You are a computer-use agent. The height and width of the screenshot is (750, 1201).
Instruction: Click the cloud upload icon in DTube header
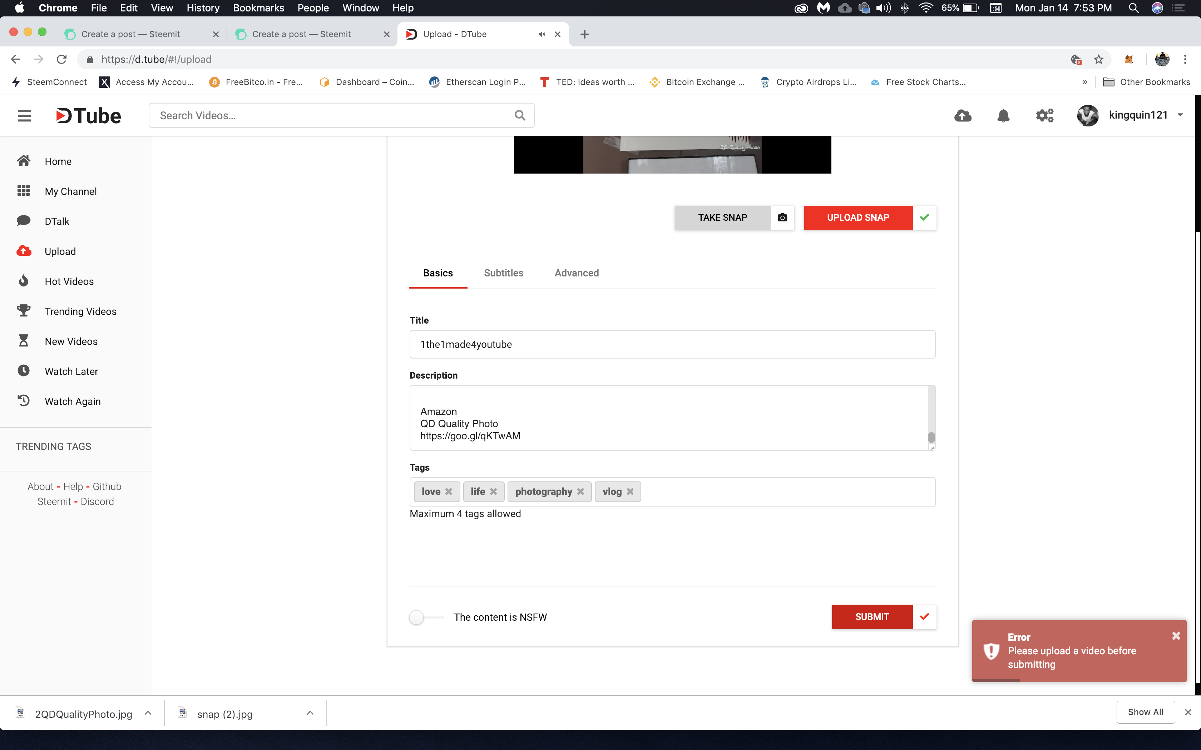tap(963, 116)
